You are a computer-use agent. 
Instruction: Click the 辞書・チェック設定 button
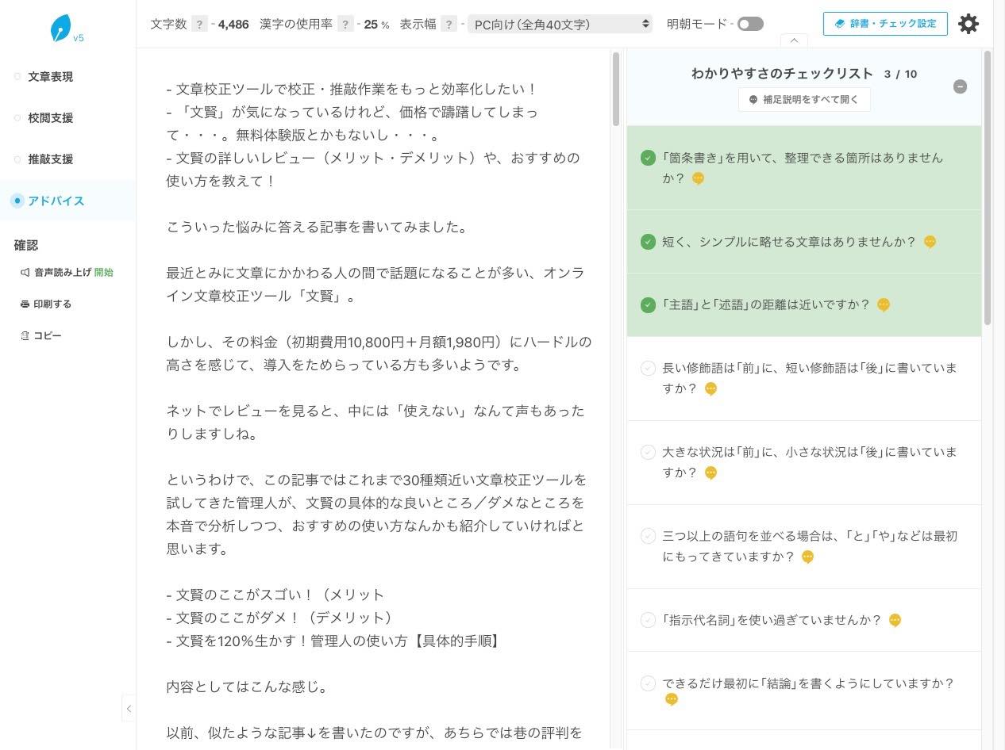[885, 24]
